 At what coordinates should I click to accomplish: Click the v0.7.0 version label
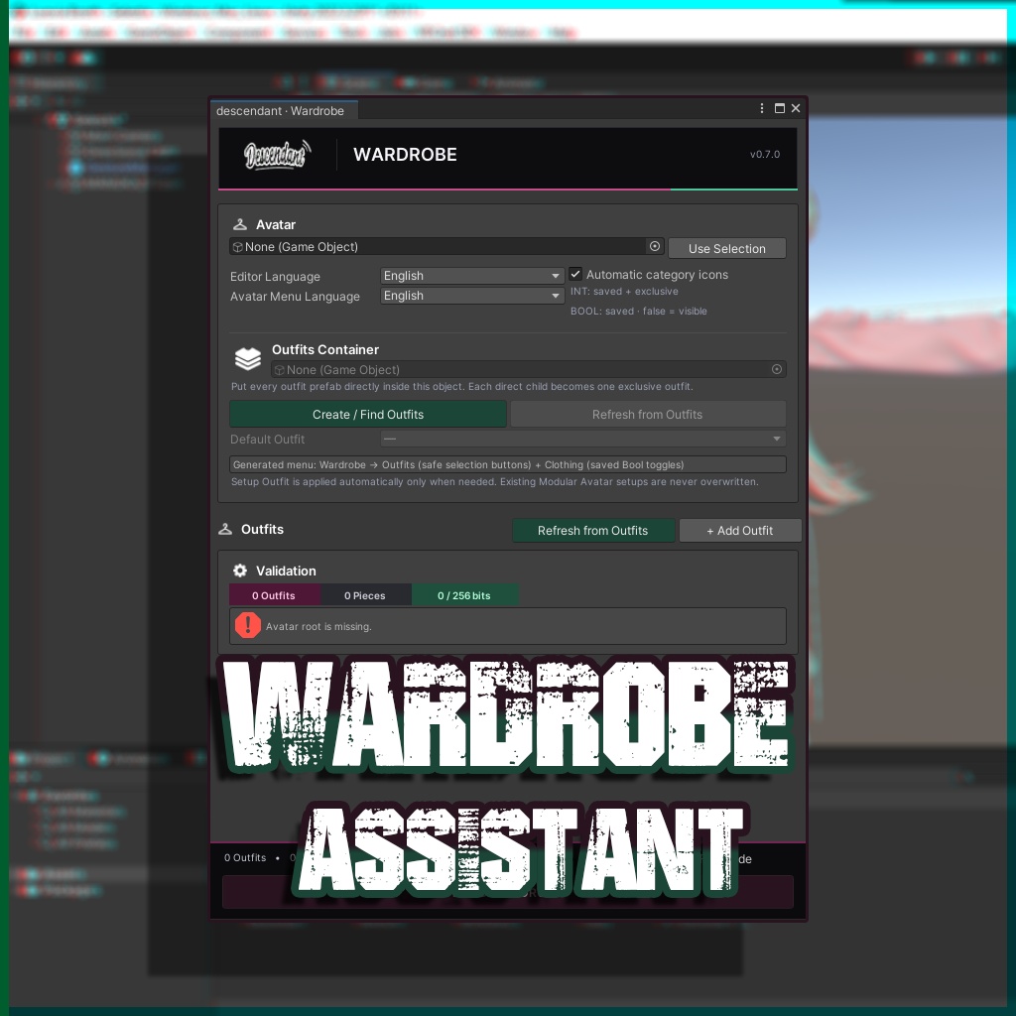pyautogui.click(x=765, y=154)
